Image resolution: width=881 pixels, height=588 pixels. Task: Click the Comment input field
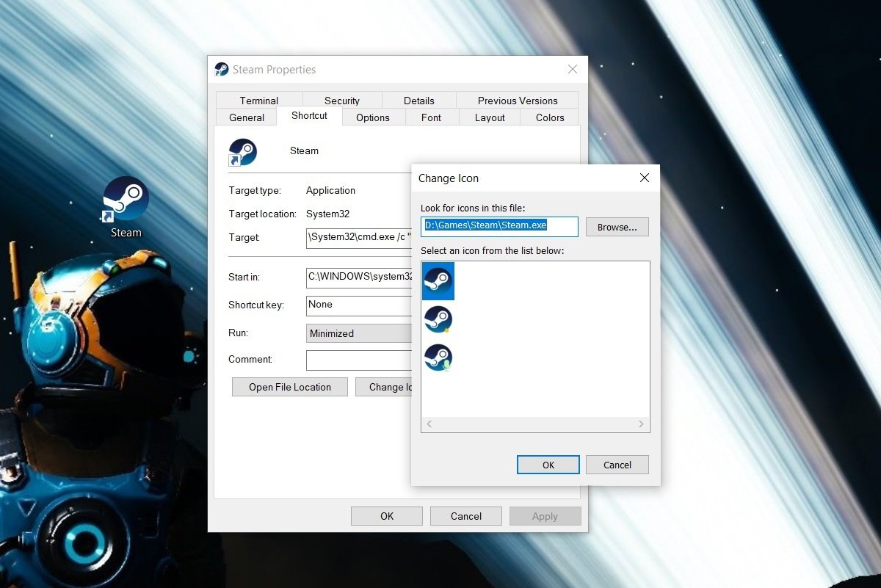tap(359, 360)
